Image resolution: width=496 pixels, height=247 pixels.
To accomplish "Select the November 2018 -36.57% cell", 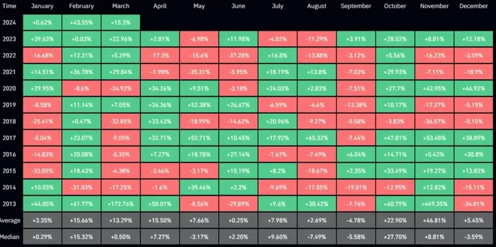I will (x=434, y=121).
